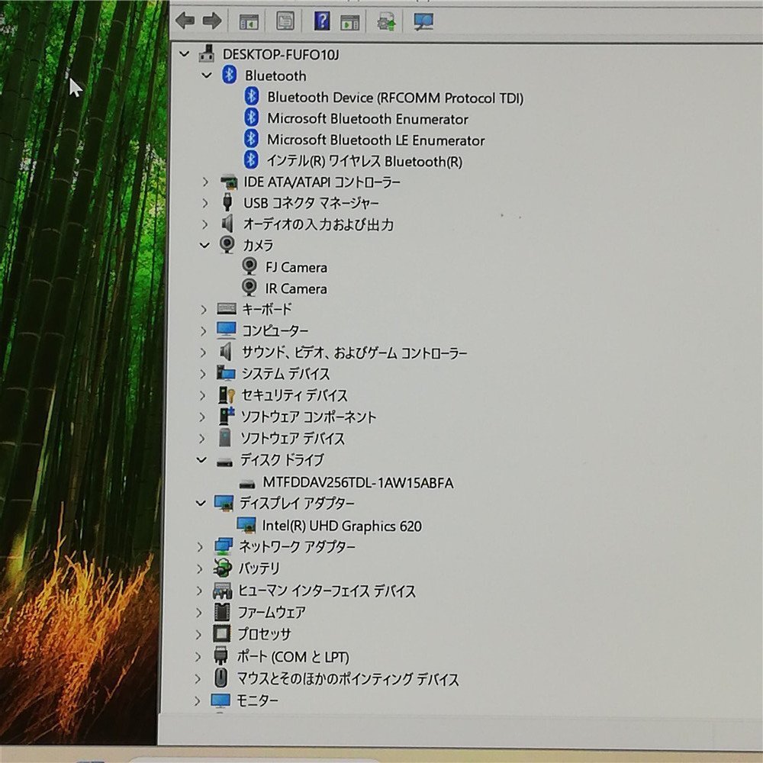Click the ポート (COM と LPT) connector icon
The image size is (763, 763).
(221, 656)
